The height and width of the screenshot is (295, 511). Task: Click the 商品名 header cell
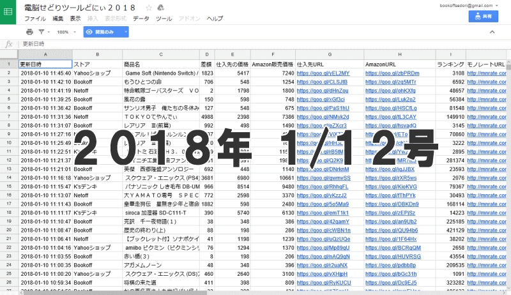161,64
